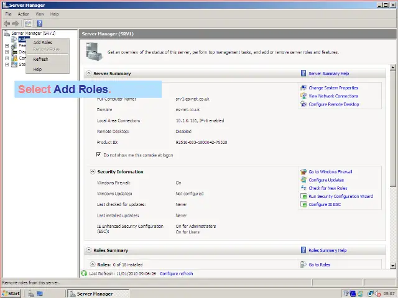Click the Run Security Configuration Wizard icon
The width and height of the screenshot is (398, 298).
tap(303, 196)
